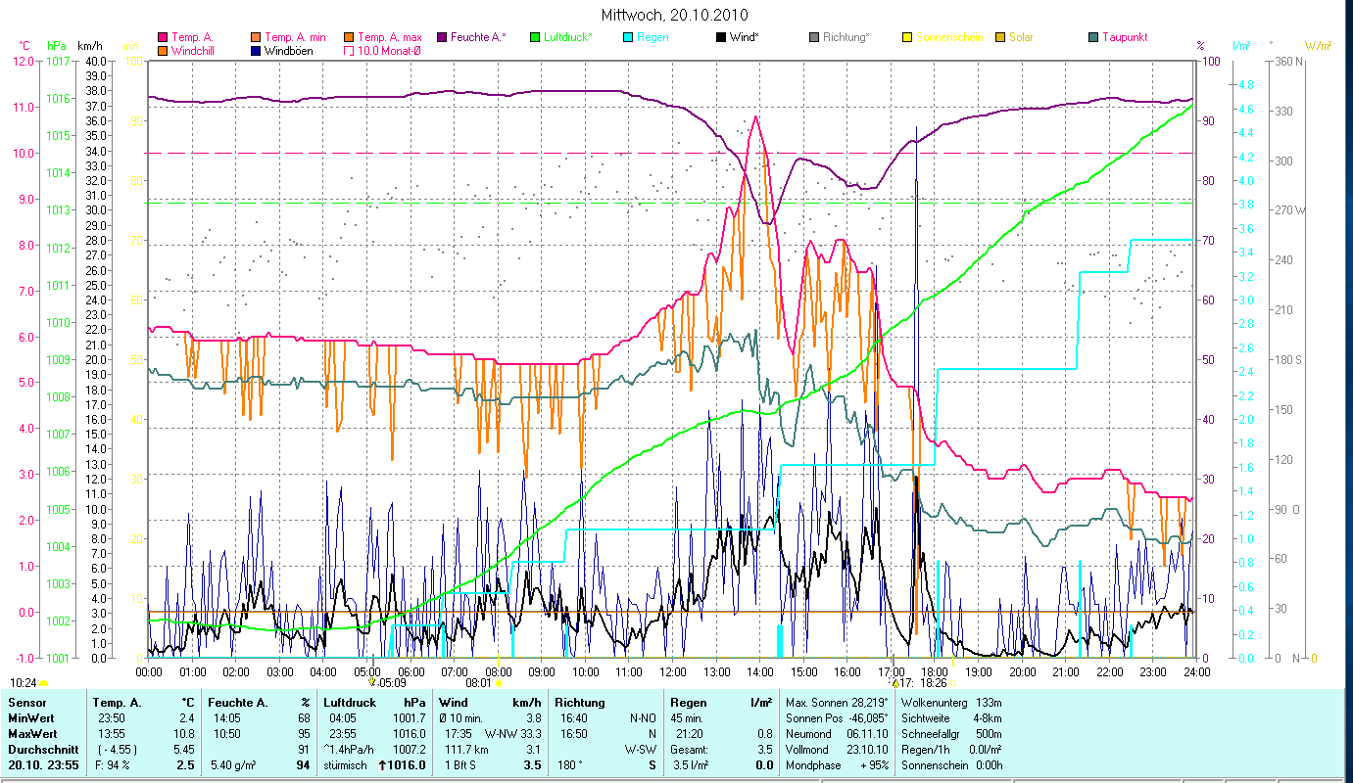Click the date title Mittwoch, 20.10.2010
This screenshot has height=783, width=1353.
pos(676,15)
